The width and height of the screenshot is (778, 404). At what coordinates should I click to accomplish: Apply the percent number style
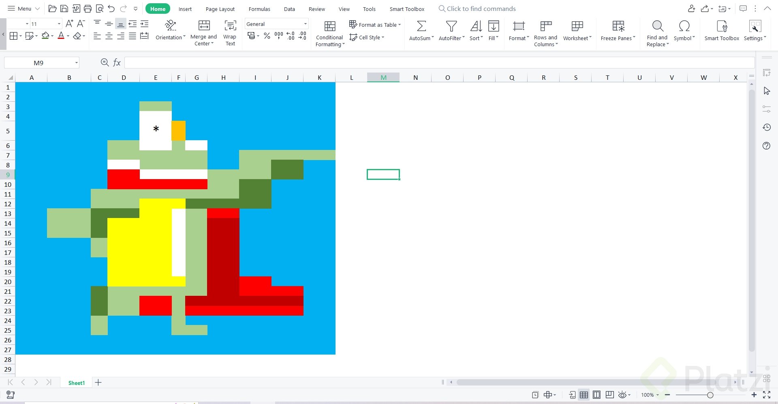point(267,36)
